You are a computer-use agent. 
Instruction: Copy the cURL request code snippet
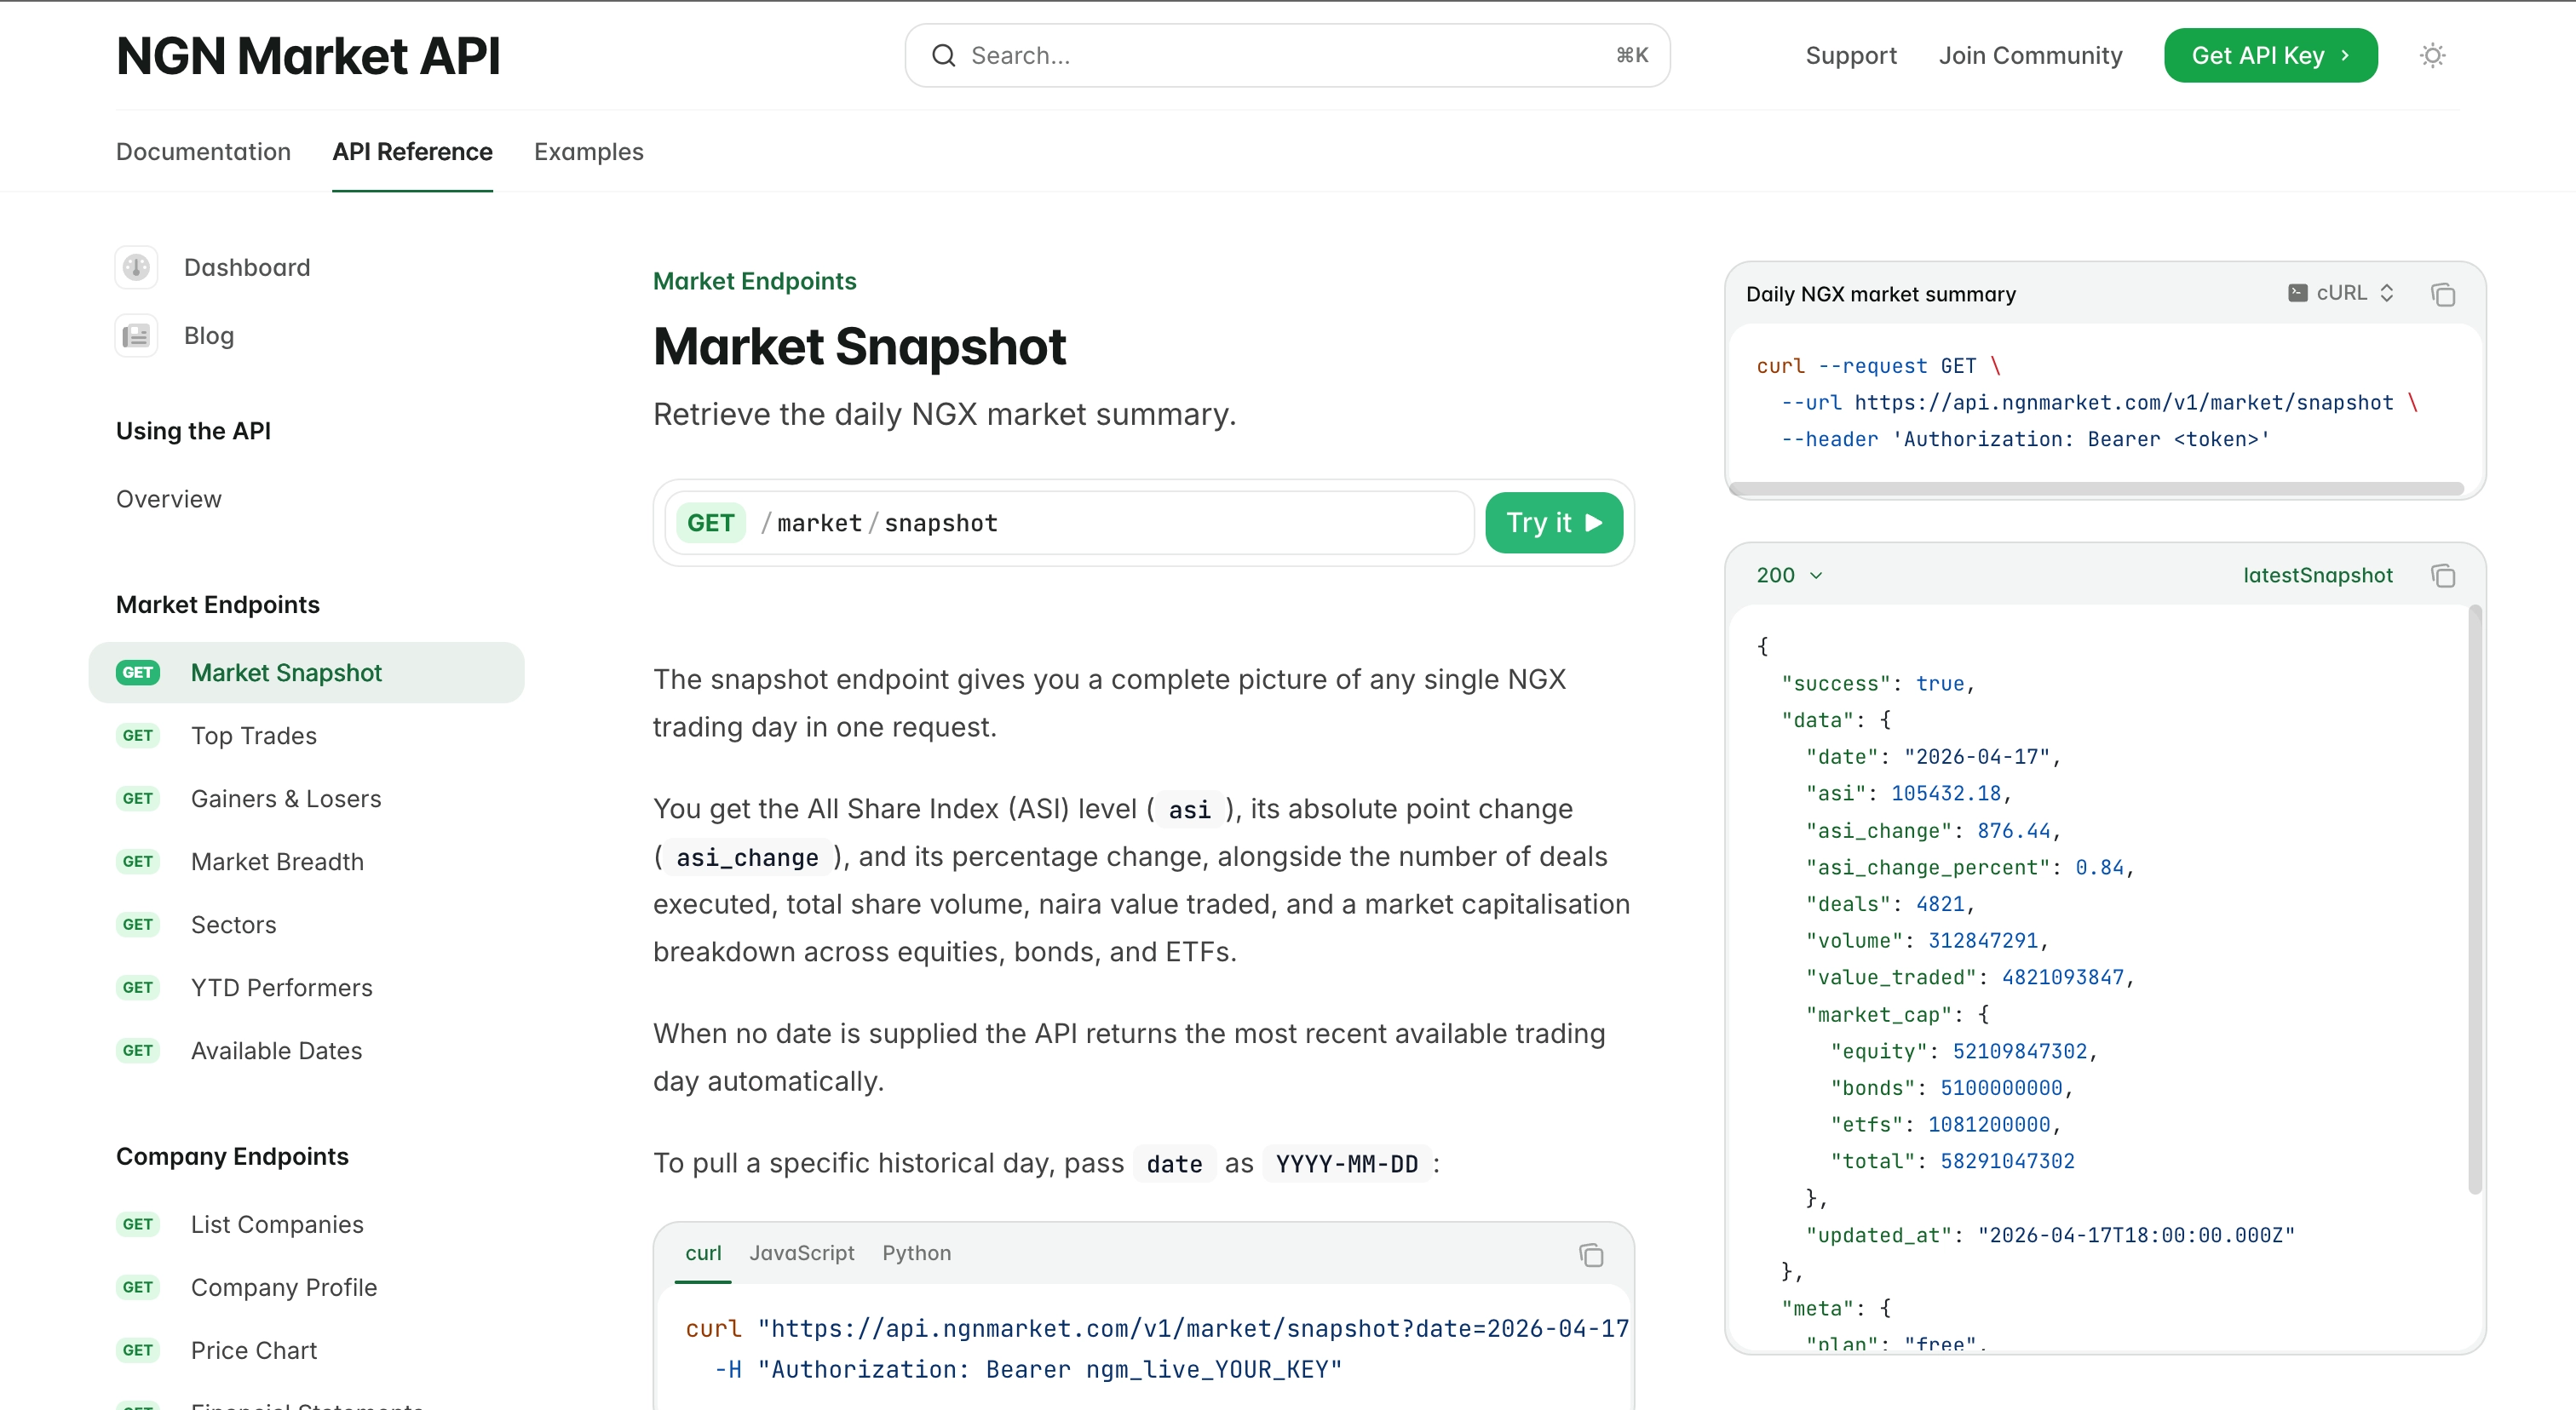(2443, 294)
